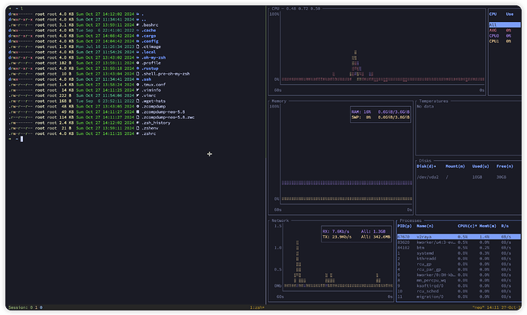Click the document icon beside .zcompdump-neo-5.8.zwc
Image resolution: width=527 pixels, height=315 pixels.
137,117
